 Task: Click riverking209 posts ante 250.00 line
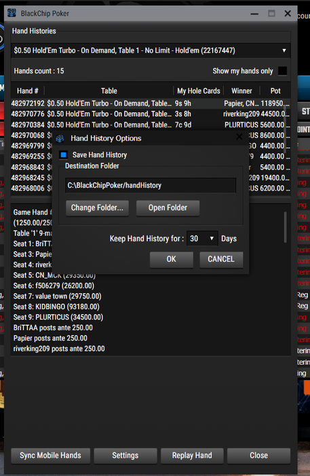pos(59,349)
